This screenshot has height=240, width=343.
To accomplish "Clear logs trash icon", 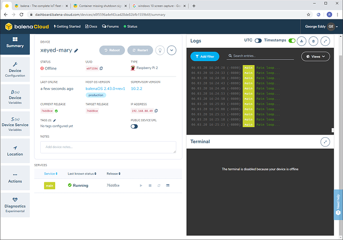I will click(x=313, y=41).
